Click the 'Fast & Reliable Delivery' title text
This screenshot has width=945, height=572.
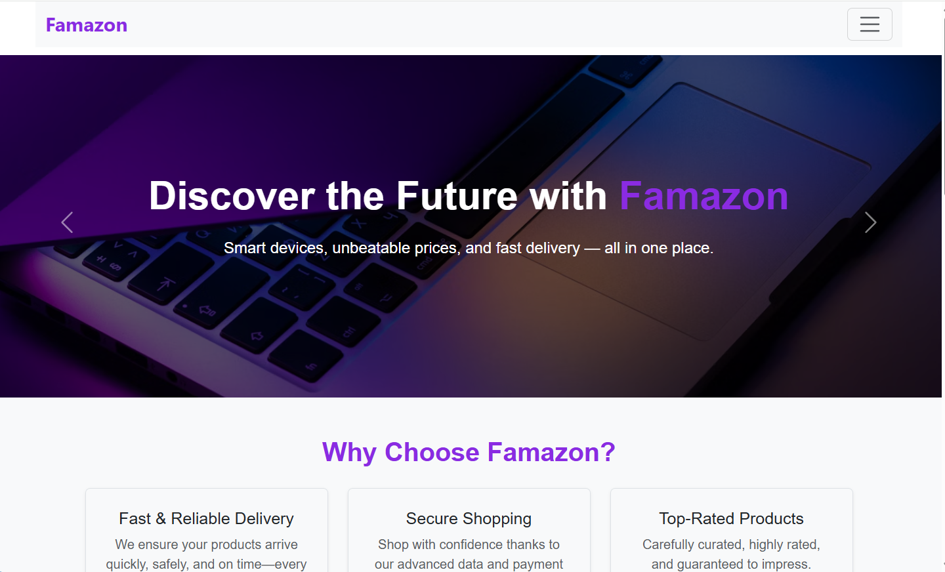(206, 518)
